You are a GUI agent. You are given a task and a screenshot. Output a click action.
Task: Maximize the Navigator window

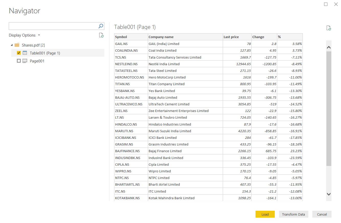tap(326, 4)
